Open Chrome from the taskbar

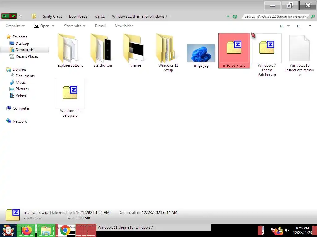pos(65,231)
